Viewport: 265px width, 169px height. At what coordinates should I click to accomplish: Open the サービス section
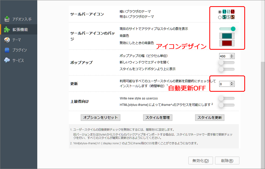(19, 60)
